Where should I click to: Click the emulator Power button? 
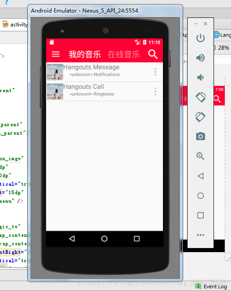click(201, 38)
